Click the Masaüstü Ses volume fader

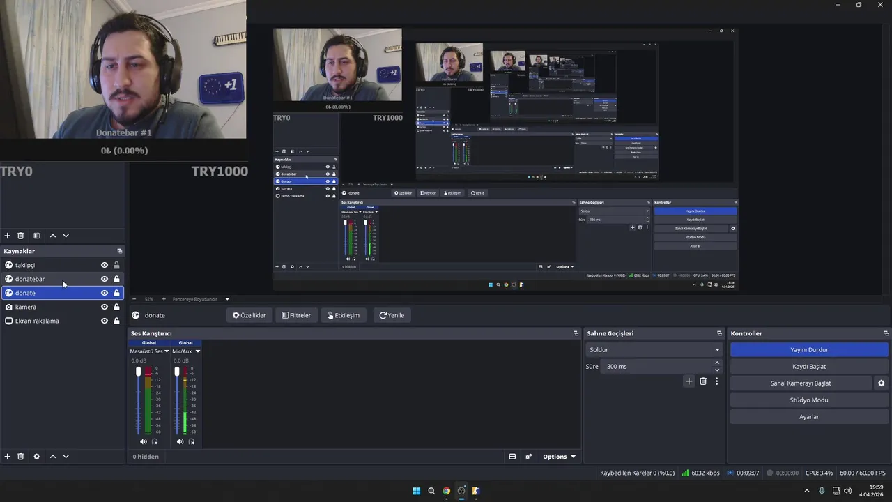[x=138, y=372]
